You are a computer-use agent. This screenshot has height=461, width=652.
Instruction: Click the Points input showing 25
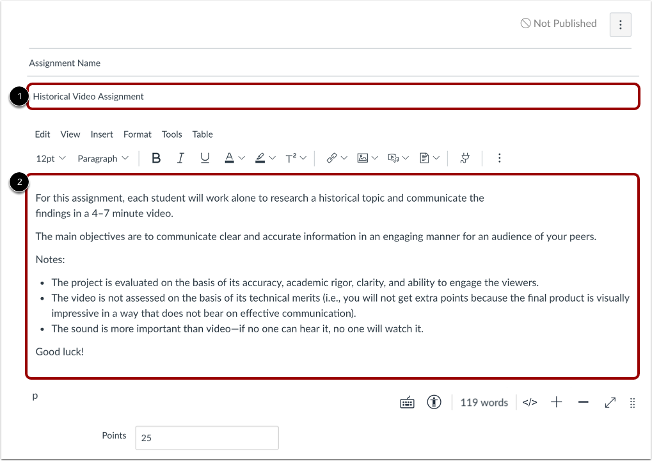(x=206, y=437)
